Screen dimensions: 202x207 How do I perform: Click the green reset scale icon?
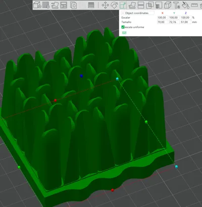[124, 33]
